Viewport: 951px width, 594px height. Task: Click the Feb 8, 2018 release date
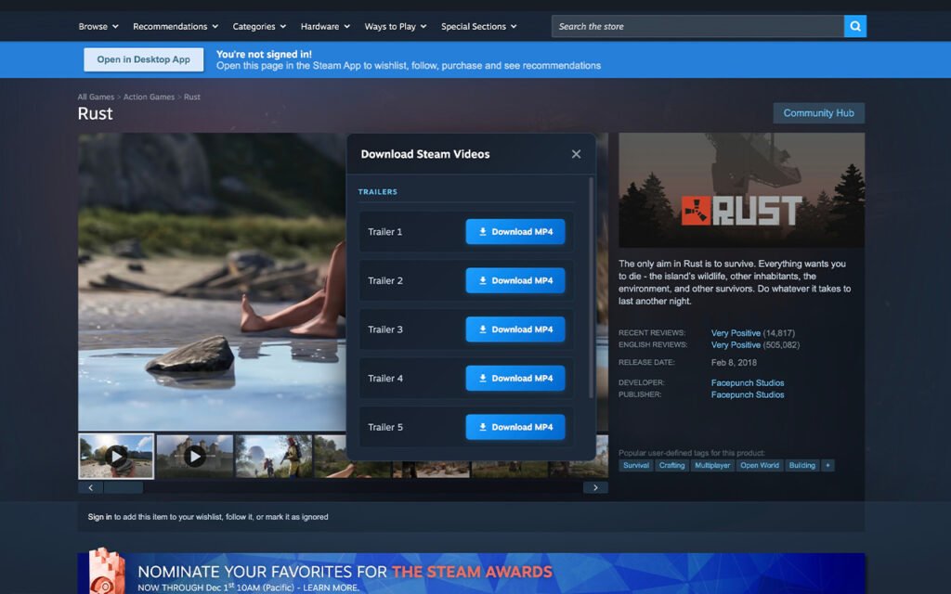(734, 363)
